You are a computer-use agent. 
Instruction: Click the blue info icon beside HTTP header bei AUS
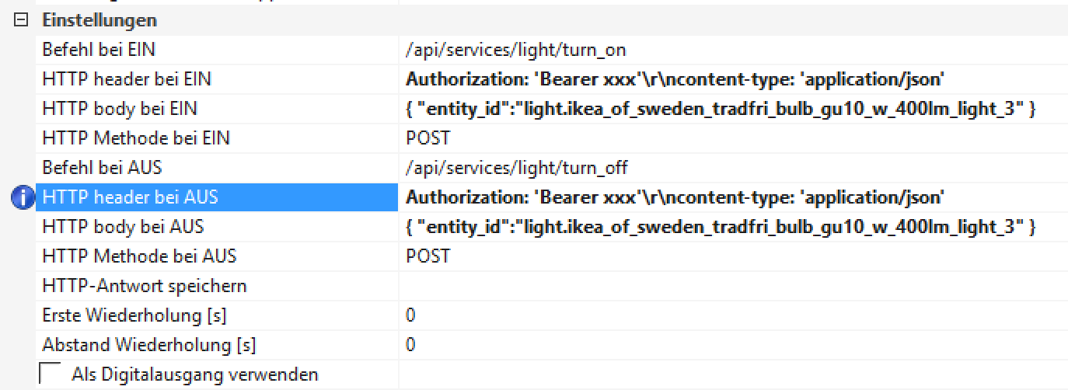[x=23, y=197]
